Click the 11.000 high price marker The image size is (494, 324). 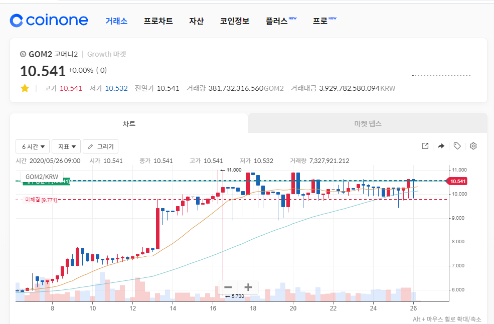[234, 170]
